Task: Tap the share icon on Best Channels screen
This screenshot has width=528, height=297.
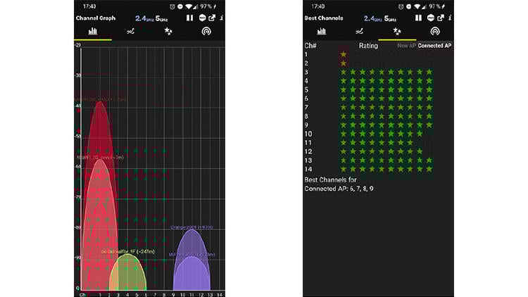Action: [441, 18]
